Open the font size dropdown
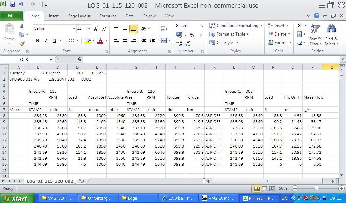 pos(89,29)
